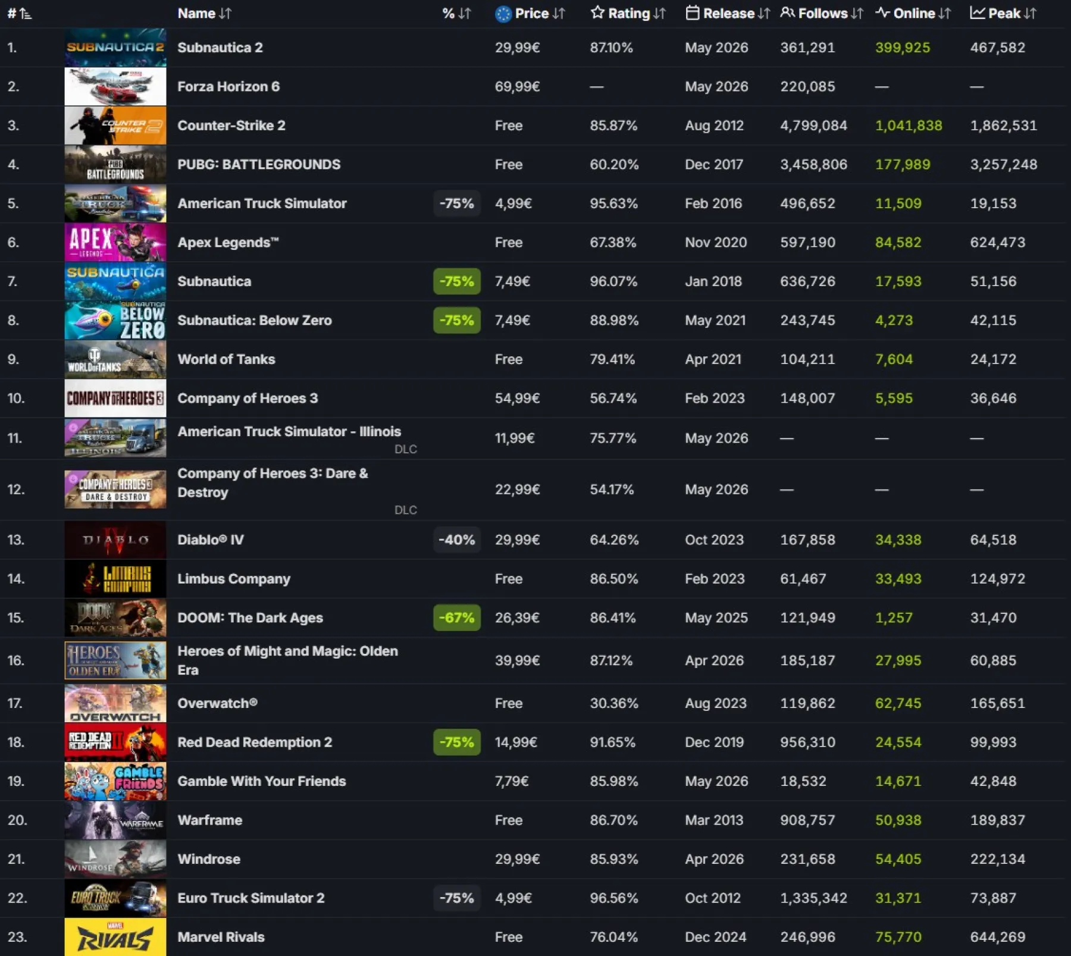Screen dimensions: 1071x956
Task: Click -75% badge for Euro Truck Simulator 2
Action: tap(457, 898)
